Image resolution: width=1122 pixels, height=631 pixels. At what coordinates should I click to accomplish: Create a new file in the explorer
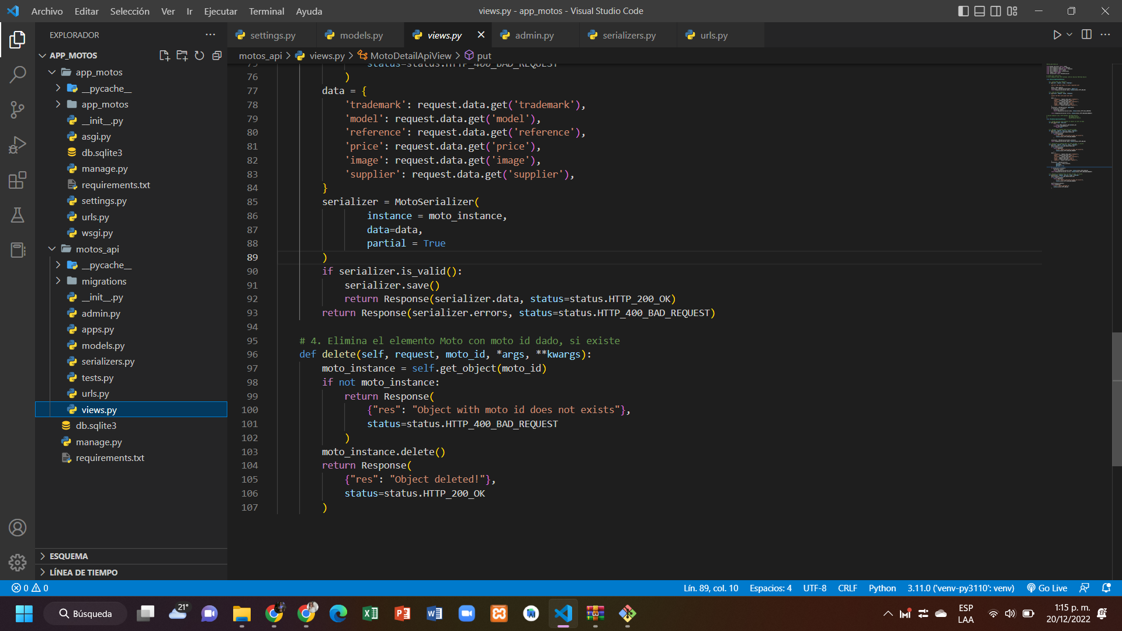pos(164,55)
